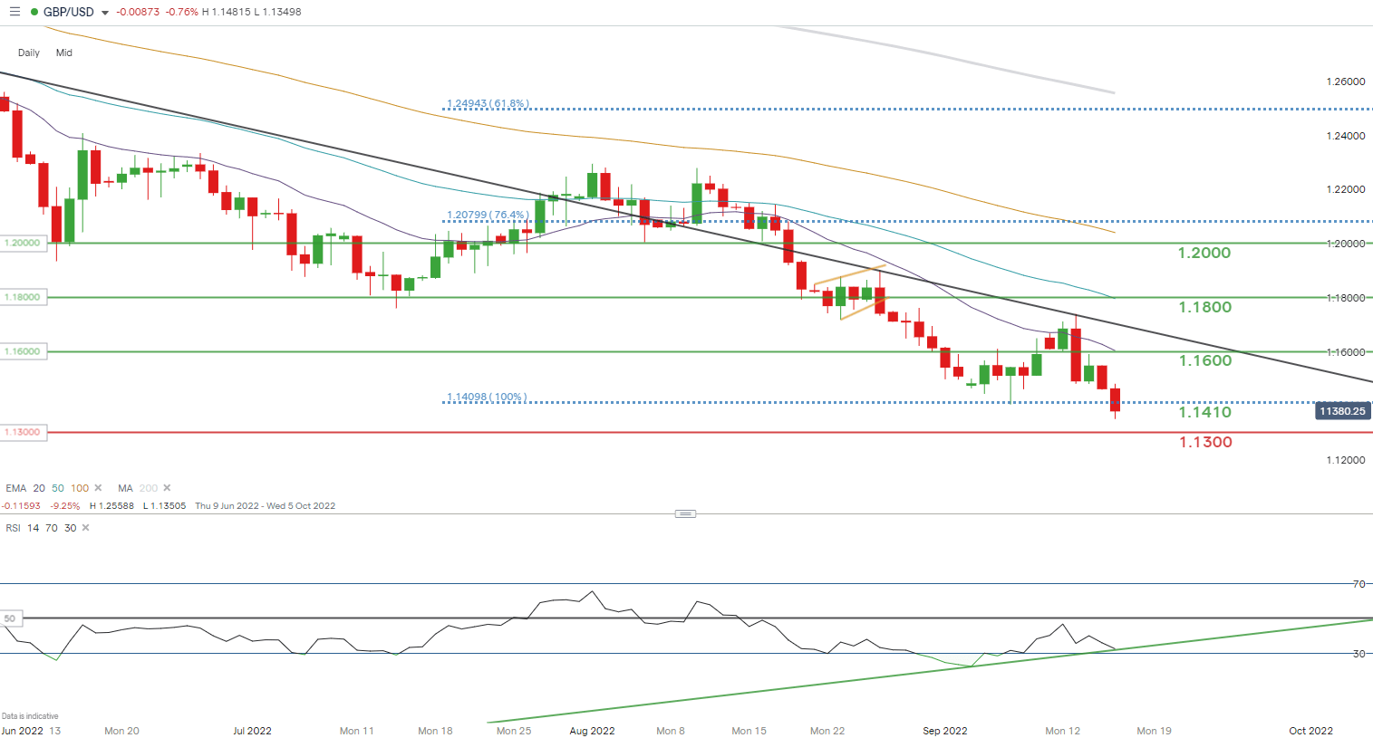
Task: Click the EMA 20 period value
Action: pos(39,488)
